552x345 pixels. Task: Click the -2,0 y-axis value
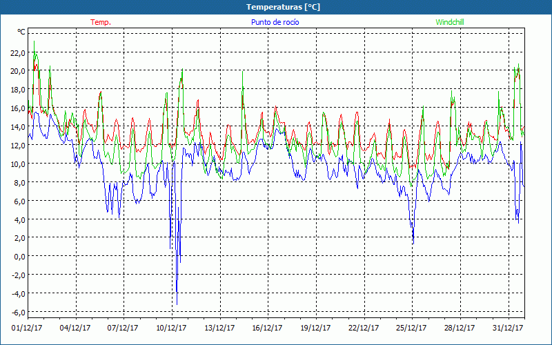tap(19, 275)
